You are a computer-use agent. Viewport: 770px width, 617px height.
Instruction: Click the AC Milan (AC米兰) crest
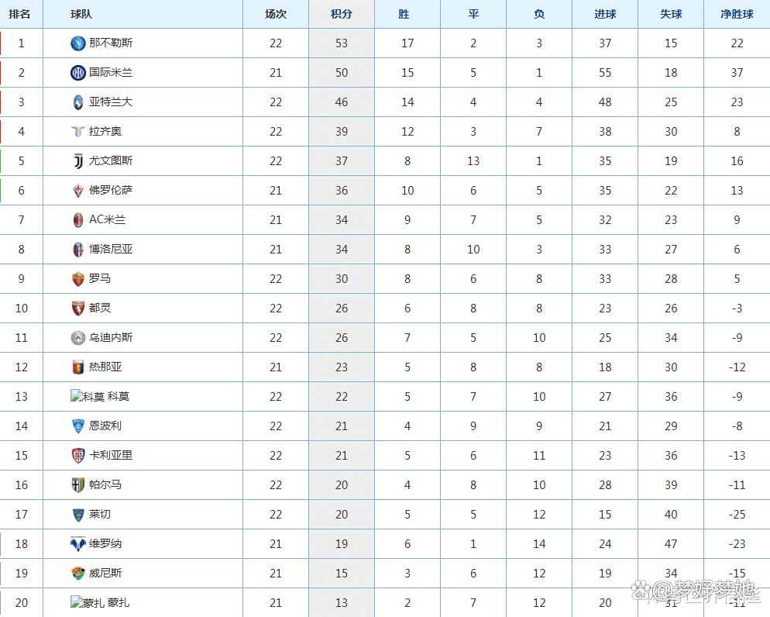coord(78,220)
